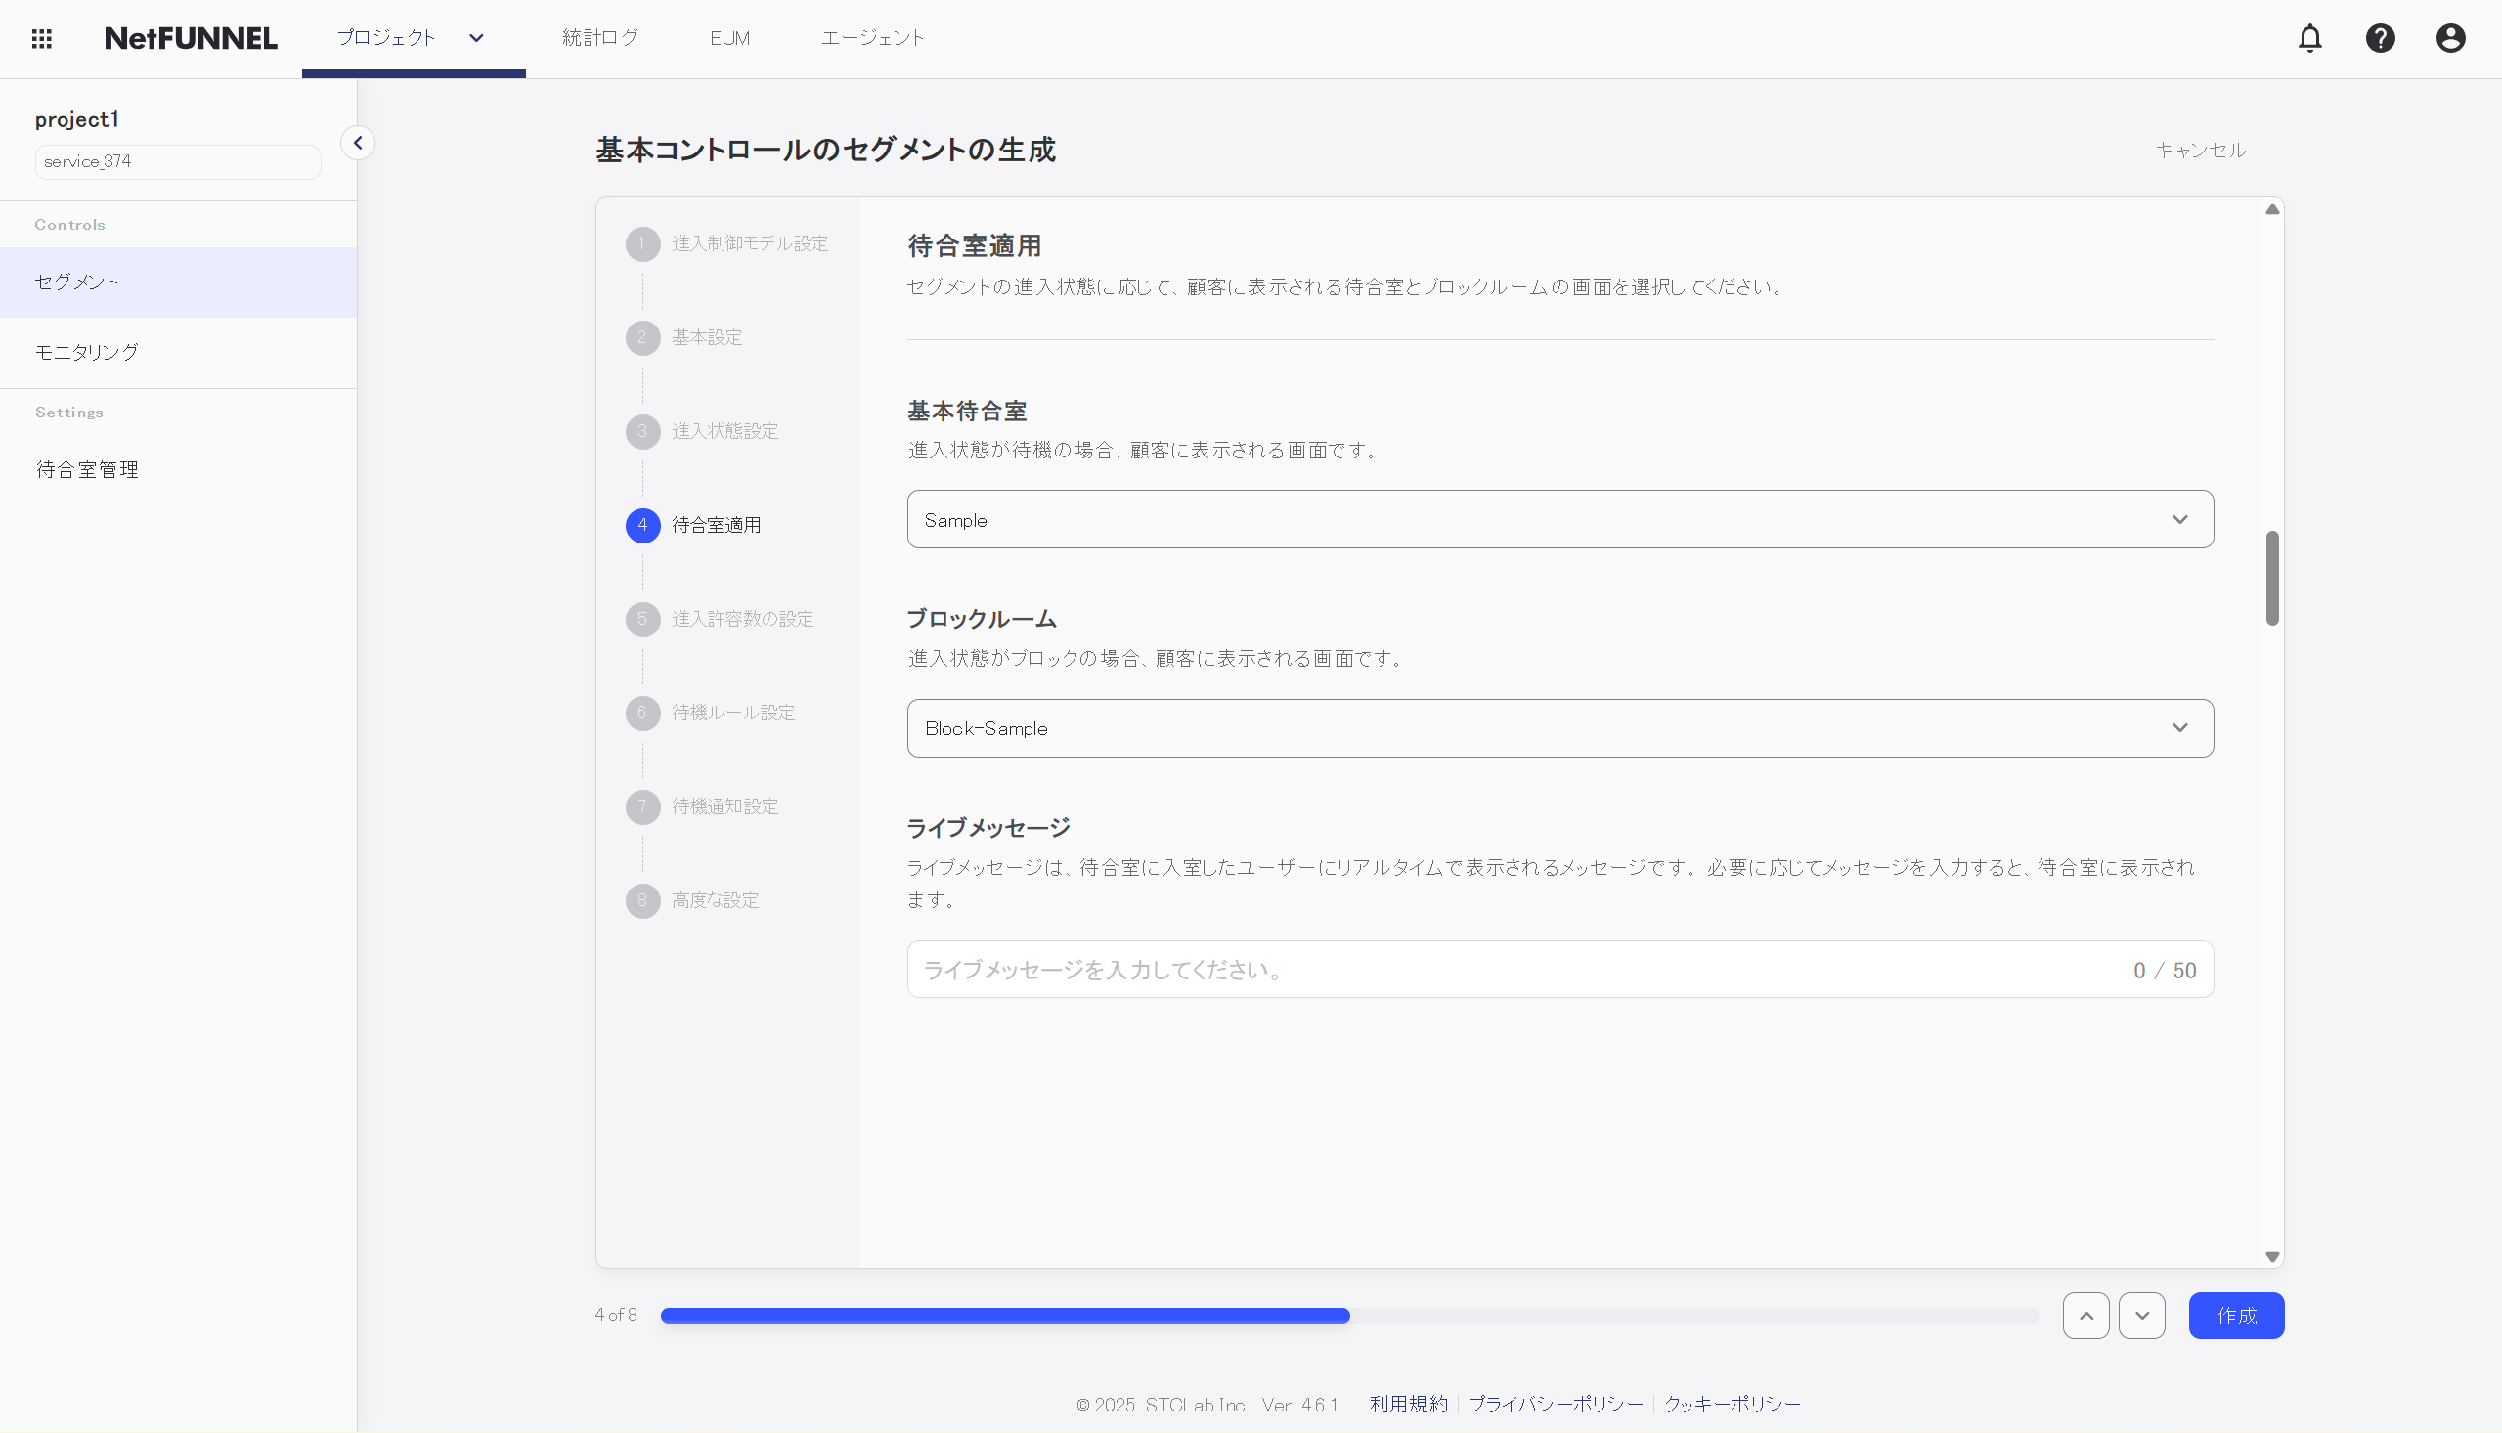Open the 基本待合室 Sample dropdown

1560,519
